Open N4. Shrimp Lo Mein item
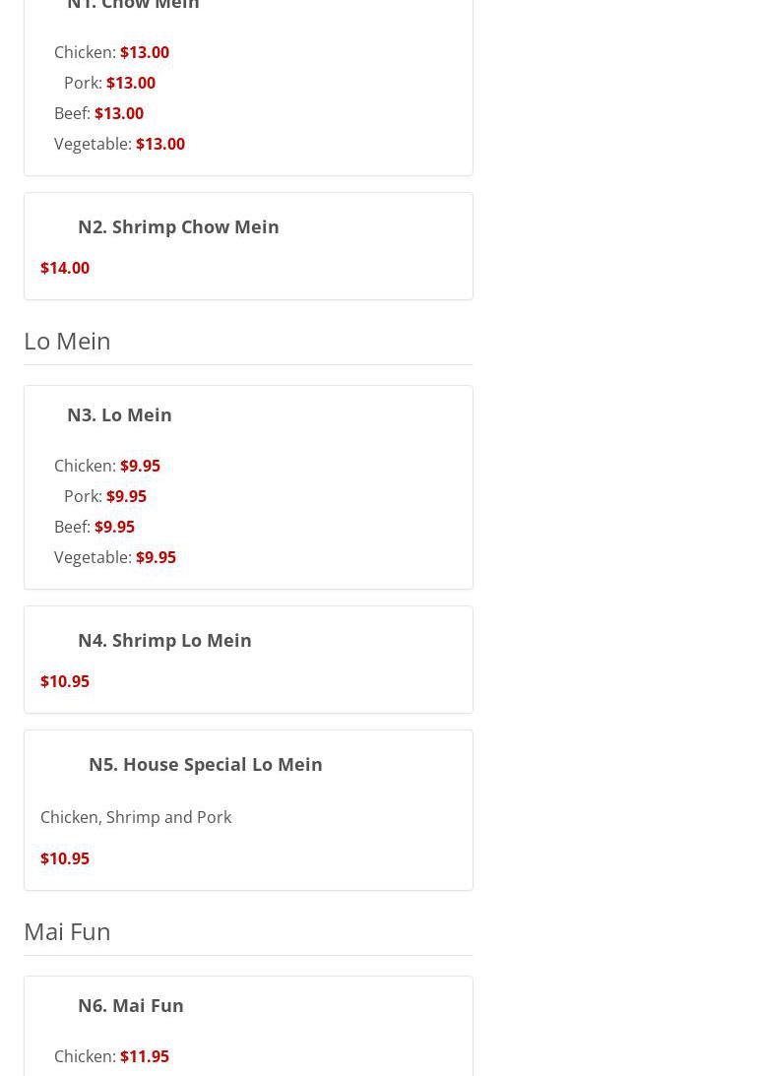This screenshot has height=1076, width=758. click(x=164, y=640)
